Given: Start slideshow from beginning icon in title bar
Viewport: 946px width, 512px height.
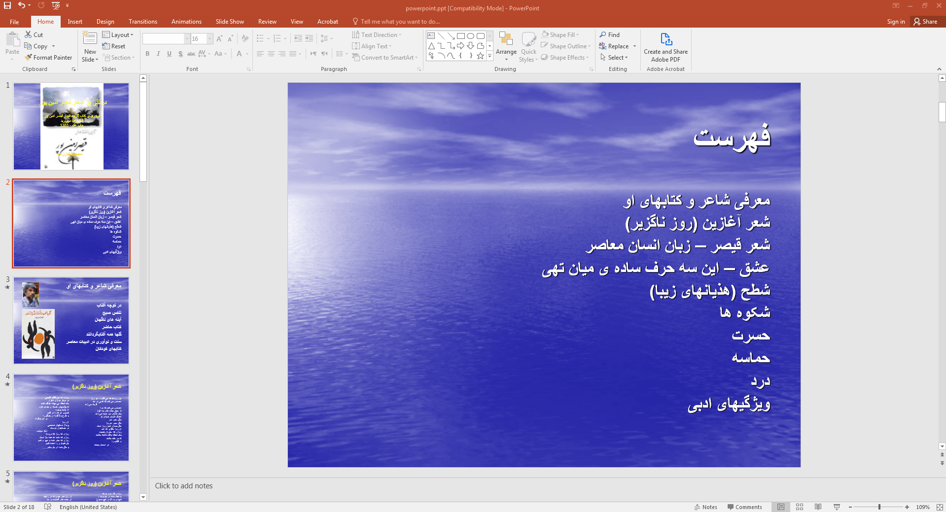Looking at the screenshot, I should pyautogui.click(x=56, y=5).
